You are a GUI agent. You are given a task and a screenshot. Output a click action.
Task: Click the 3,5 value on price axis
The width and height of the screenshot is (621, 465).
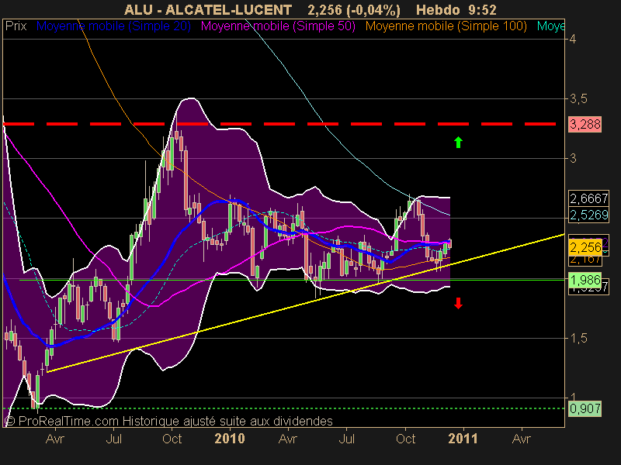(x=578, y=99)
